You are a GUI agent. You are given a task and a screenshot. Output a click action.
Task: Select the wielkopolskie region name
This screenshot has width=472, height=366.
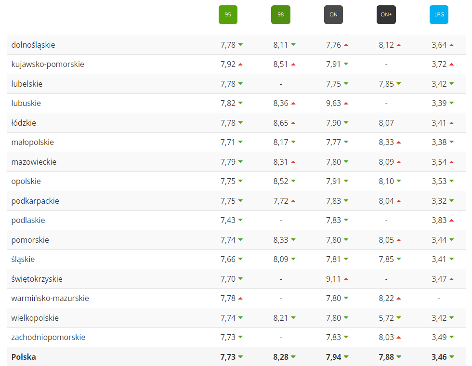pyautogui.click(x=35, y=318)
